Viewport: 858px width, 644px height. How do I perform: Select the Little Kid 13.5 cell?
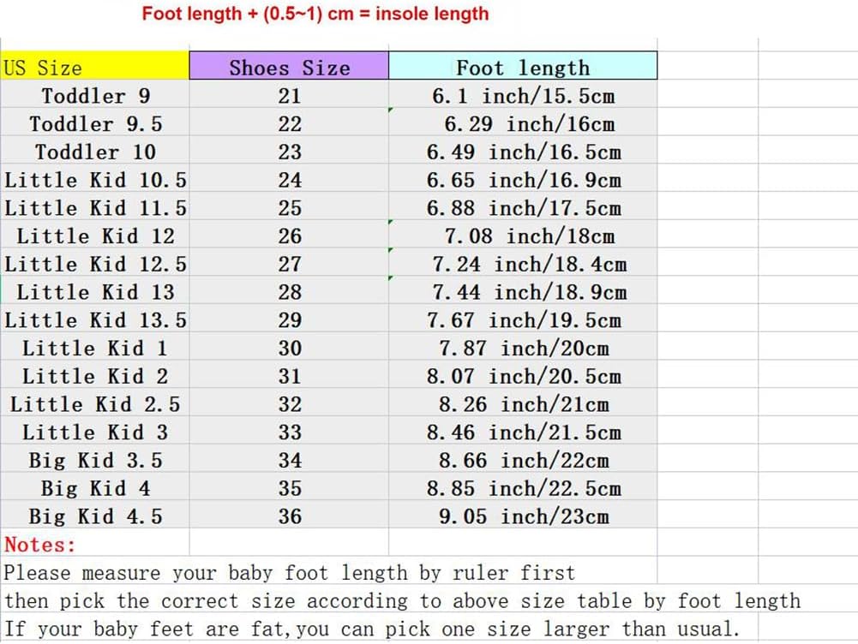pyautogui.click(x=95, y=320)
